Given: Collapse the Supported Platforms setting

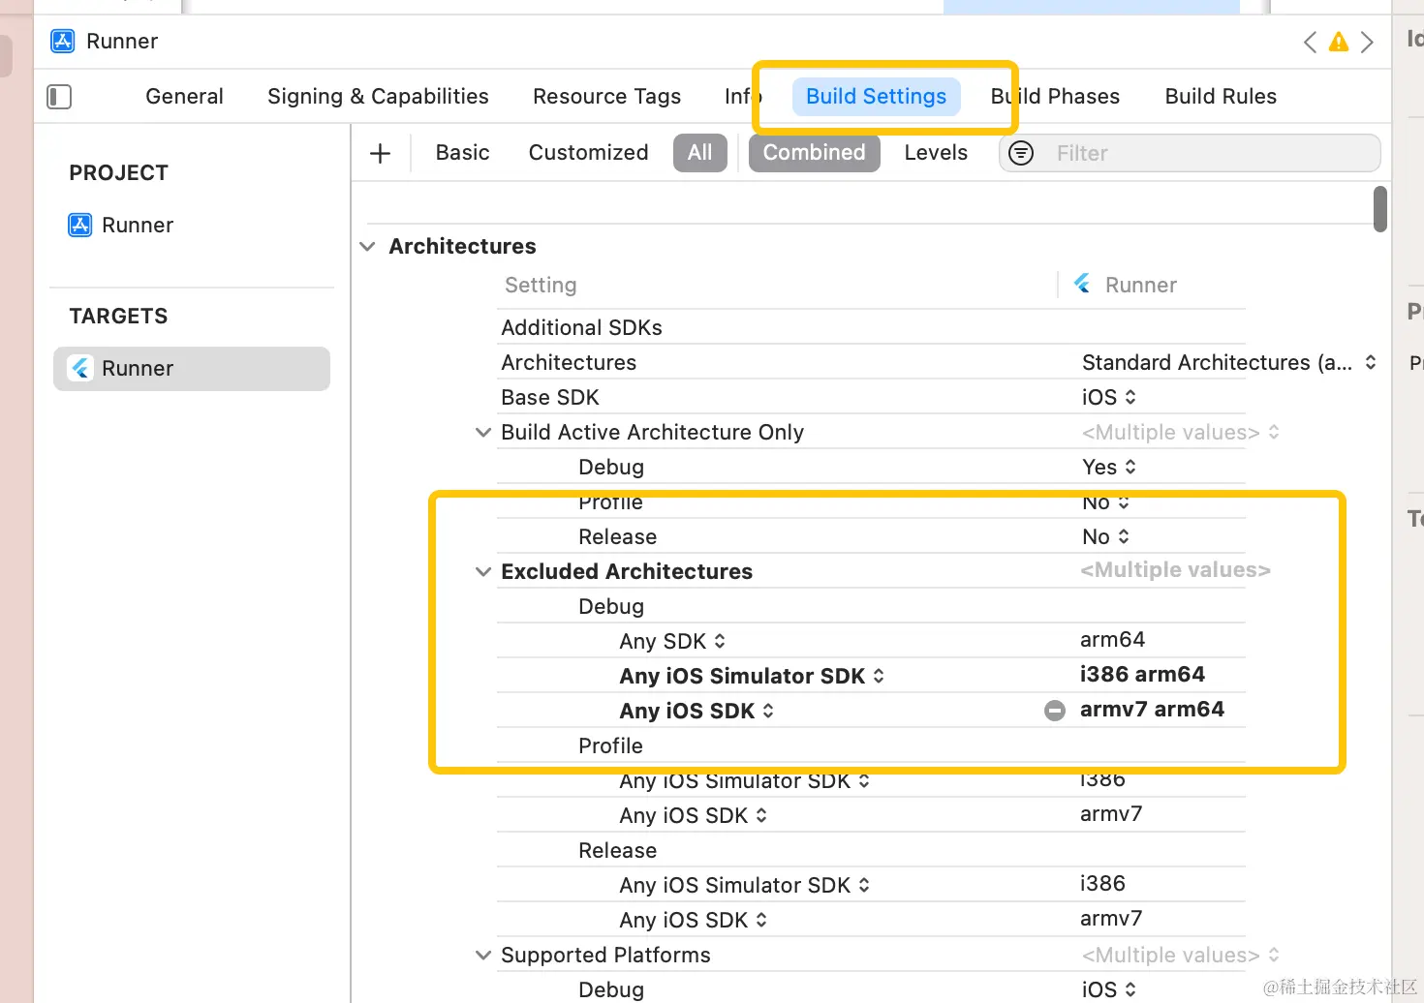Looking at the screenshot, I should pyautogui.click(x=483, y=955).
